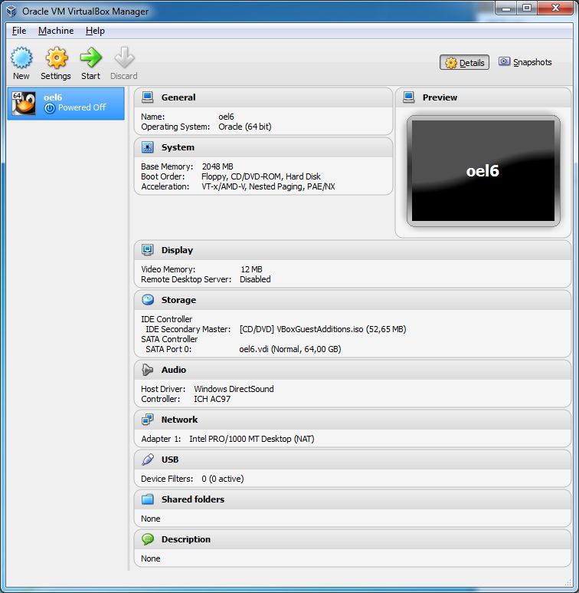The width and height of the screenshot is (579, 593).
Task: Click the Video Memory value 12 MB
Action: (251, 269)
